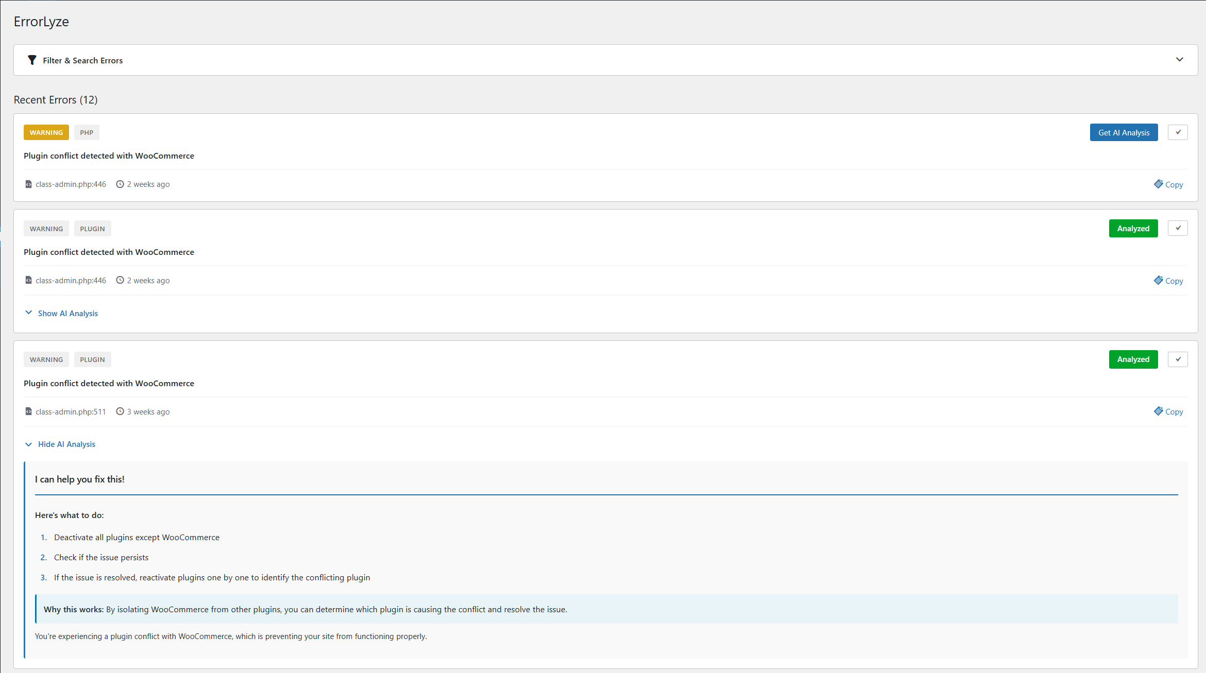Collapse the Hide AI Analysis section
The height and width of the screenshot is (673, 1206).
(66, 444)
